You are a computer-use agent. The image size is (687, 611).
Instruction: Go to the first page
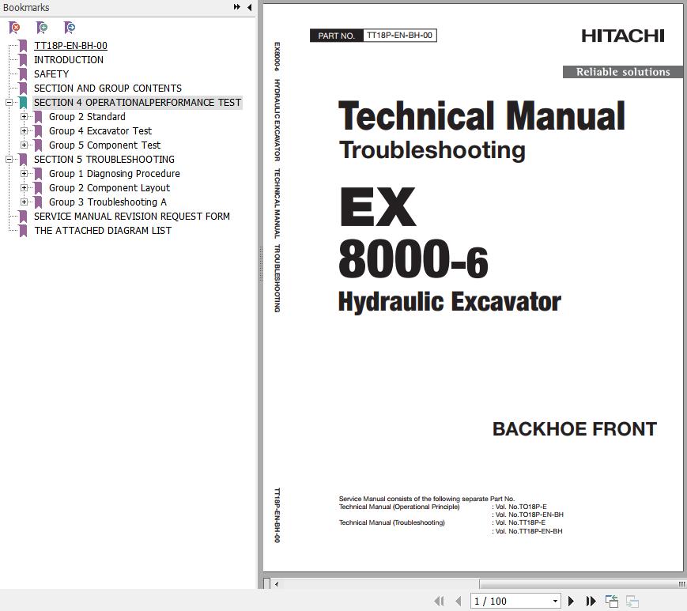(440, 602)
